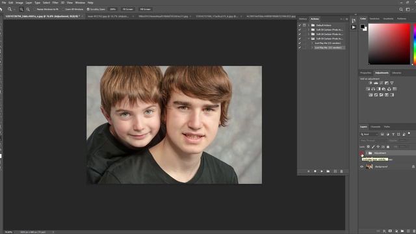416x234 pixels.
Task: Add a Hue/Saturation adjustment
Action: pos(368,89)
